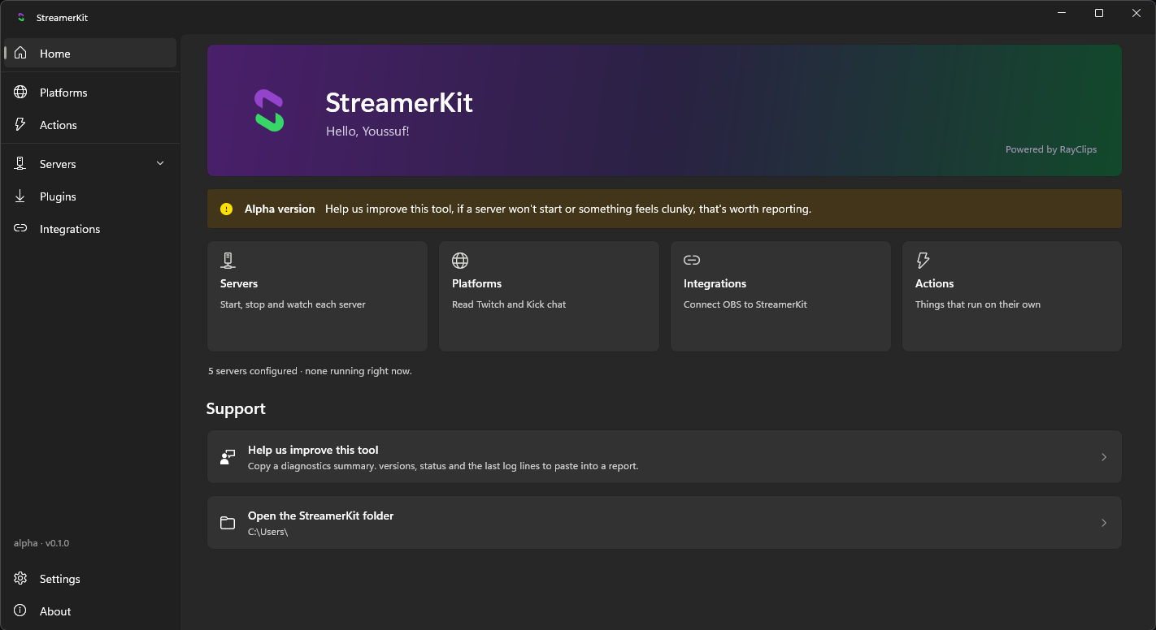Click Open the StreamerKit folder
The width and height of the screenshot is (1156, 630).
pos(664,523)
